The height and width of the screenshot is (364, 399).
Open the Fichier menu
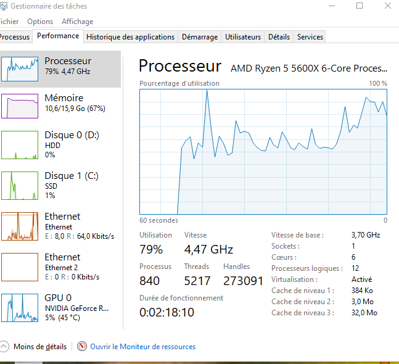click(9, 22)
